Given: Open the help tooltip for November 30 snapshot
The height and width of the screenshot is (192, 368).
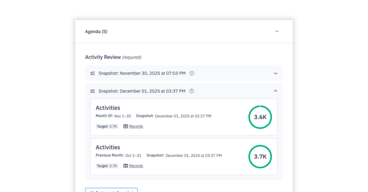Looking at the screenshot, I should pos(192,73).
